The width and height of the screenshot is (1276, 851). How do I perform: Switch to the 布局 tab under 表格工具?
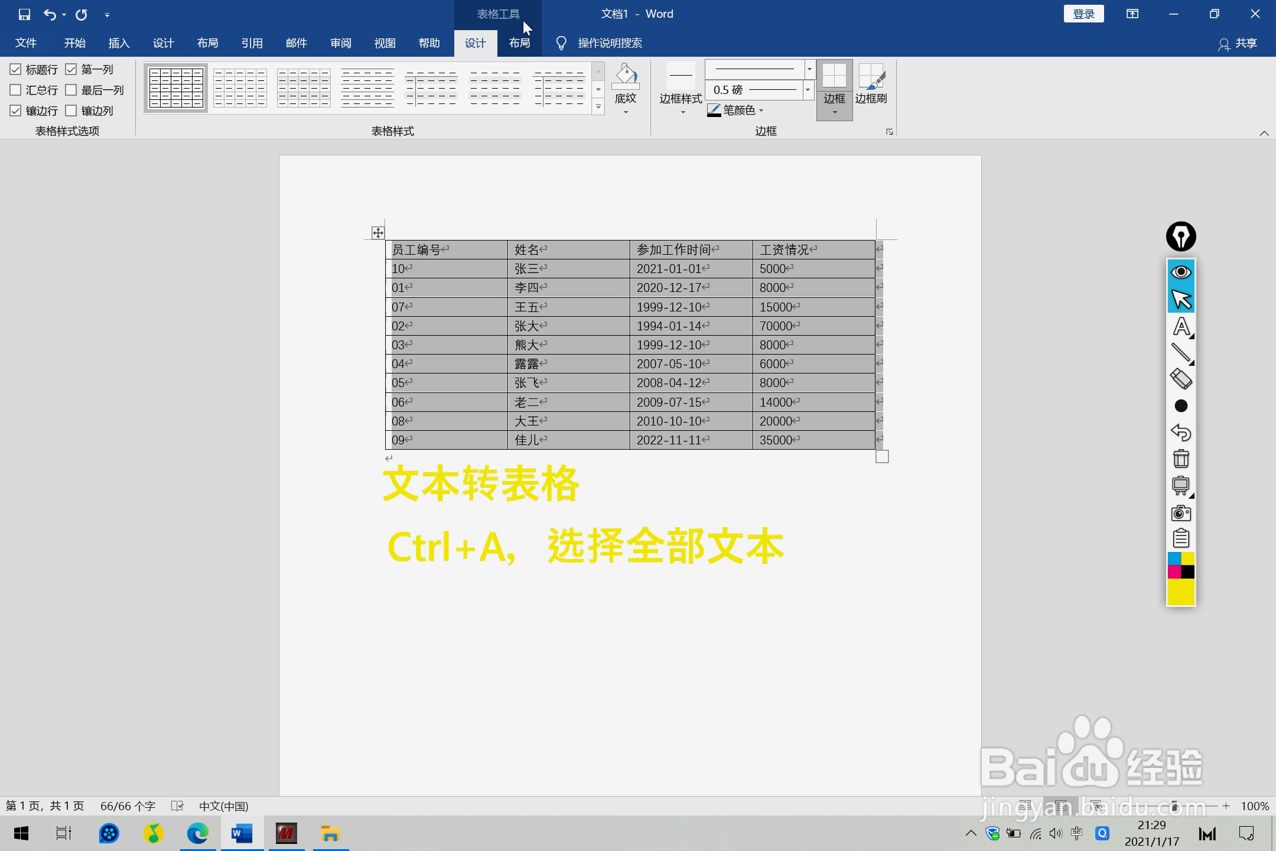(x=519, y=43)
